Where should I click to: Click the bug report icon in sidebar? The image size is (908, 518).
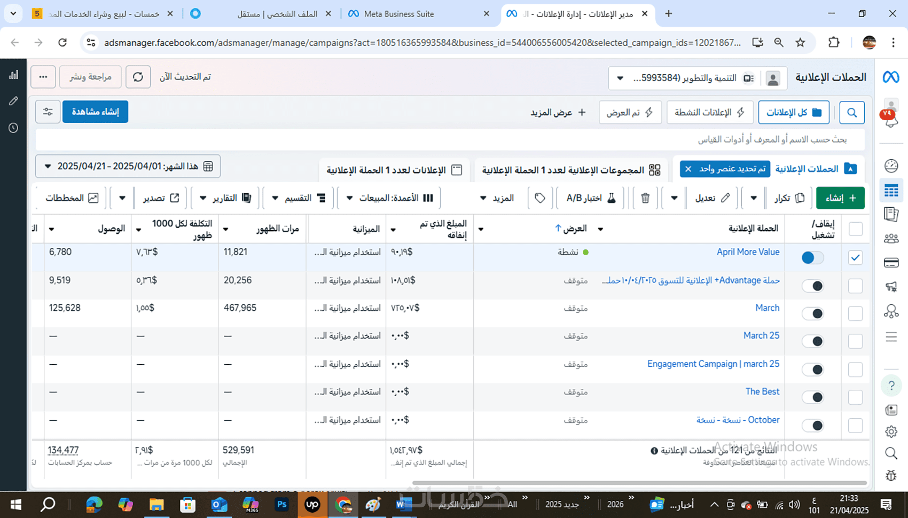pos(891,475)
